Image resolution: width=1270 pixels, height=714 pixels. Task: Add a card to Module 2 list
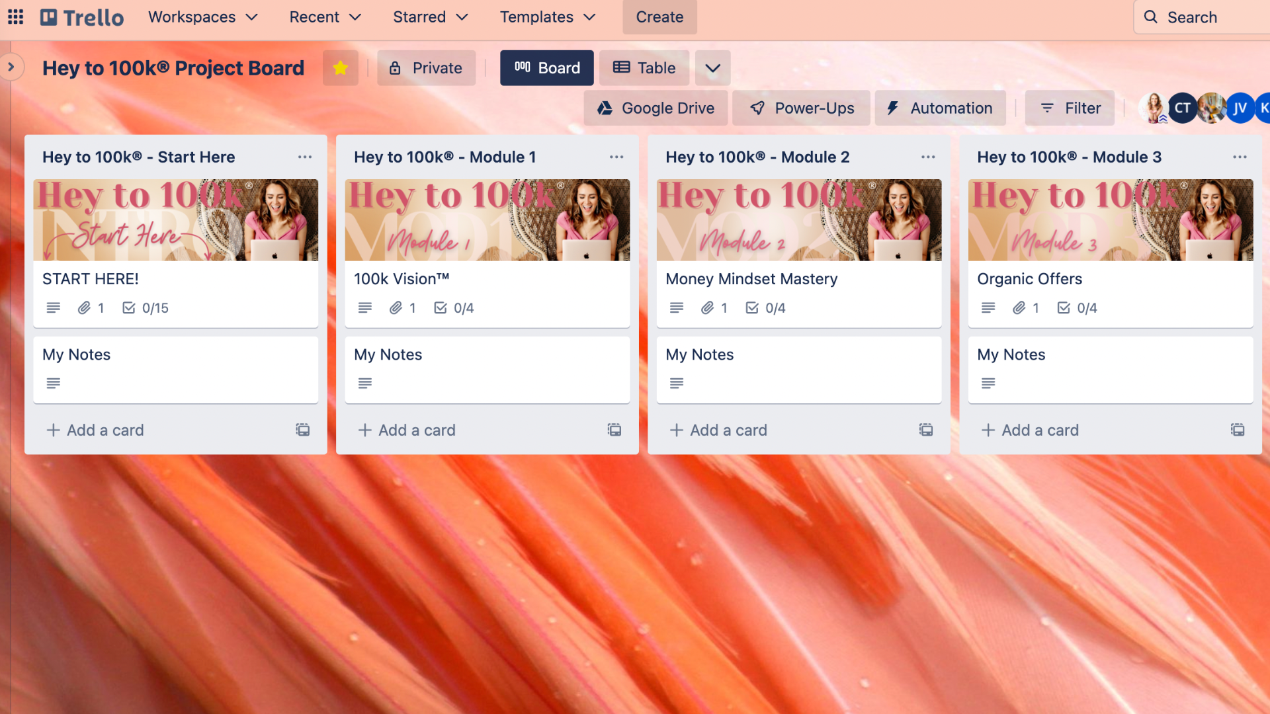[718, 430]
